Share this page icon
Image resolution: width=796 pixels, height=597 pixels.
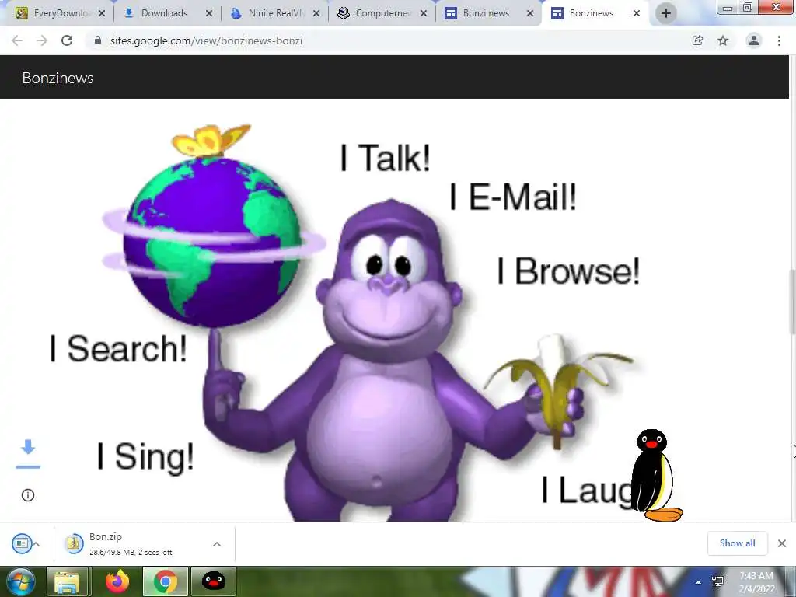click(698, 40)
